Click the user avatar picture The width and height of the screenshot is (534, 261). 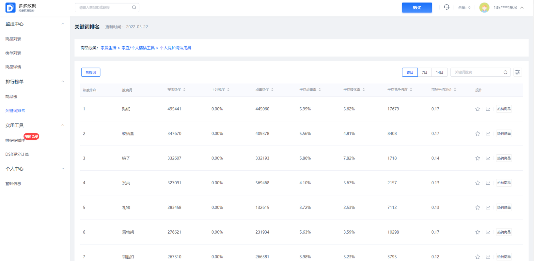point(484,8)
